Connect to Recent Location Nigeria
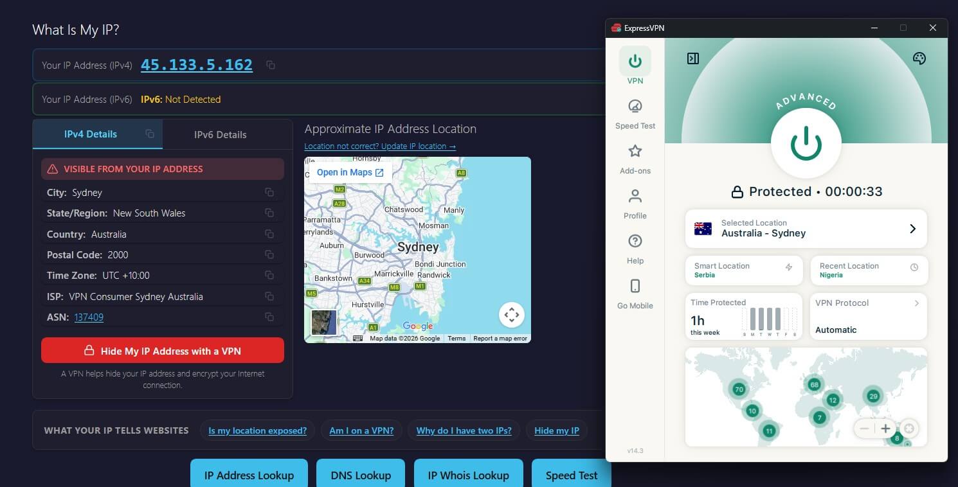This screenshot has height=487, width=958. coord(869,270)
